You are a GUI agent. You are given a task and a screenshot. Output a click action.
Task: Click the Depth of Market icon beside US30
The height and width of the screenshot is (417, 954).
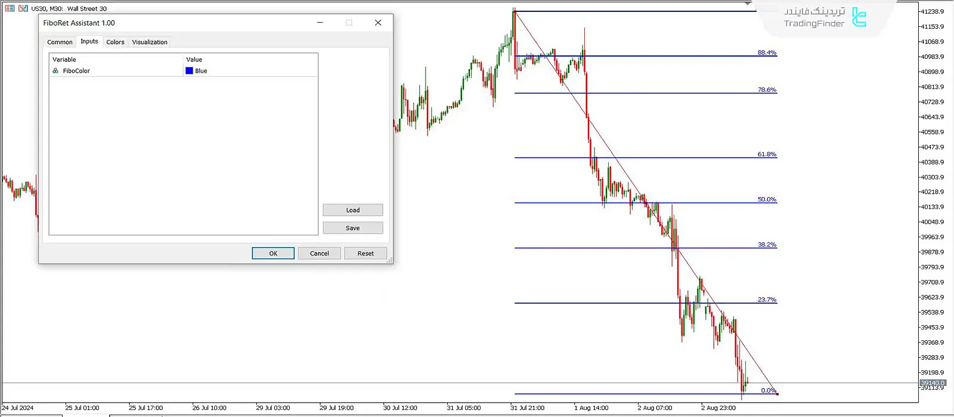click(23, 8)
